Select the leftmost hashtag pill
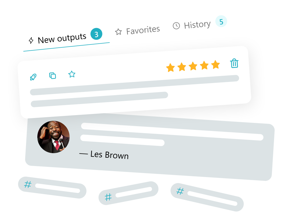 (52, 187)
